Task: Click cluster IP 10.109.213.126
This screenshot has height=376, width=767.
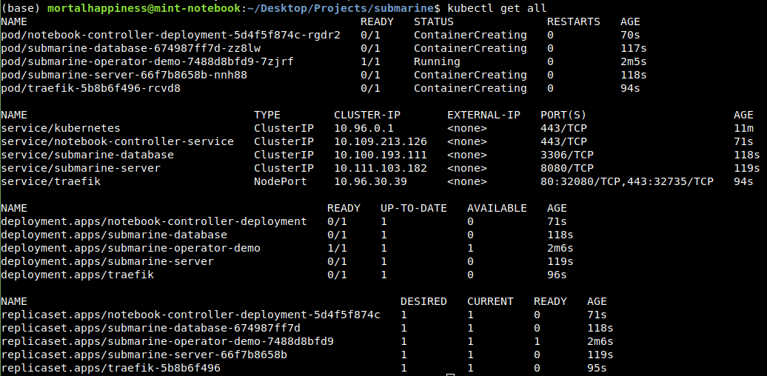Action: click(381, 141)
